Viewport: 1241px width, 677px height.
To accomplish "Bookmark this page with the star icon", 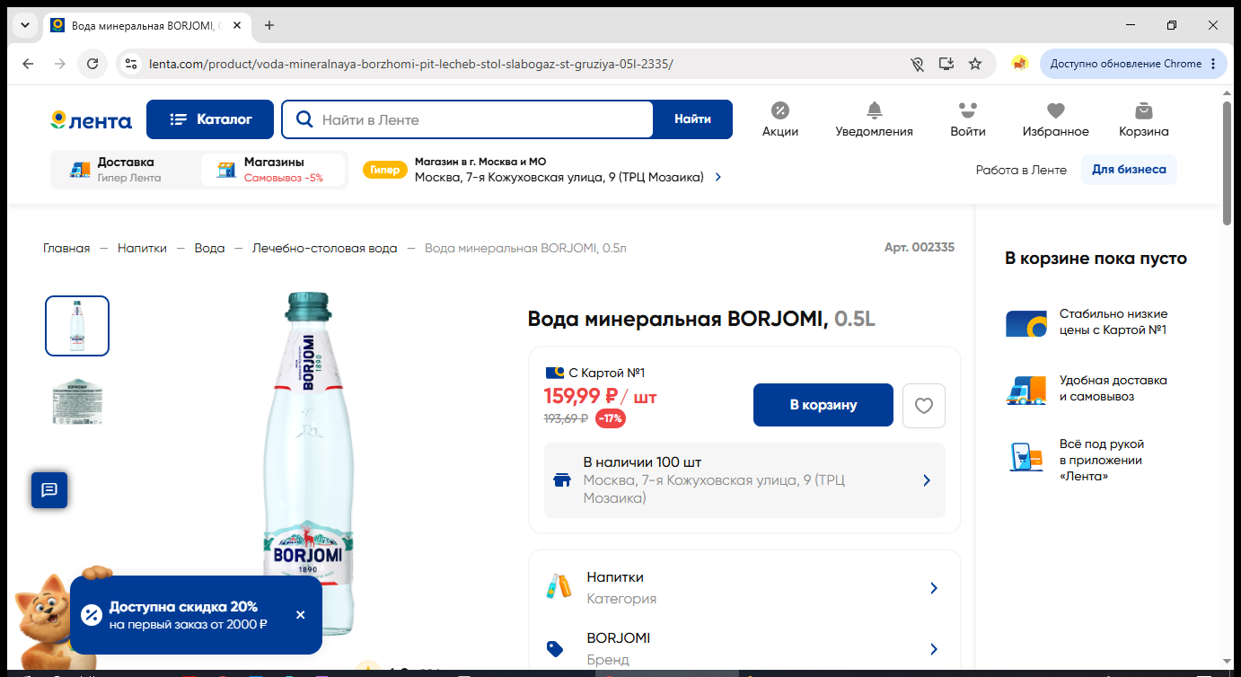I will pos(975,64).
